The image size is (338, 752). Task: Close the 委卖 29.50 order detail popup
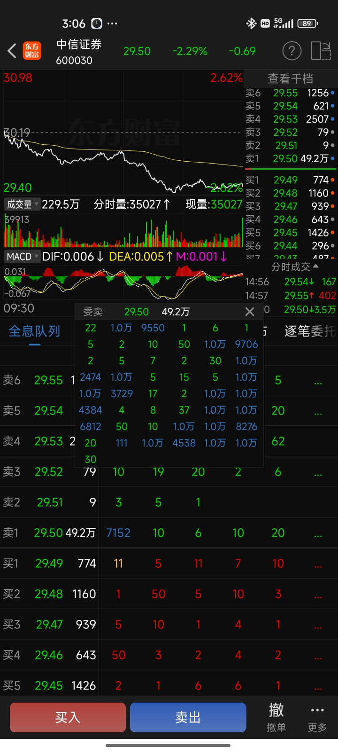click(250, 312)
